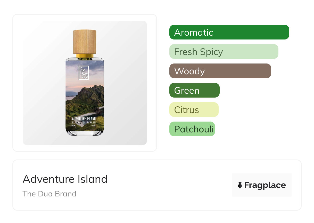Choose the Green accord bar

pyautogui.click(x=194, y=90)
